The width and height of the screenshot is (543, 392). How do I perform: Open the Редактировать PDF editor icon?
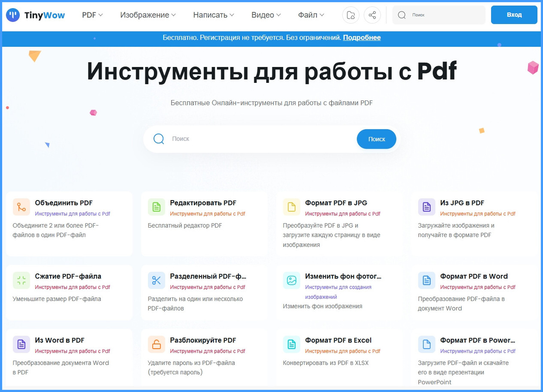(x=156, y=207)
